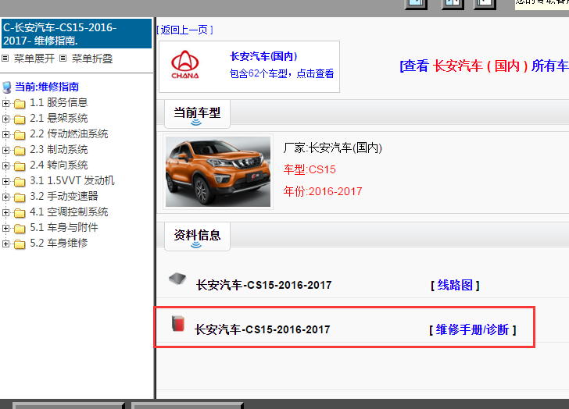Click the computer icon beside 当前:维修指南

point(7,87)
